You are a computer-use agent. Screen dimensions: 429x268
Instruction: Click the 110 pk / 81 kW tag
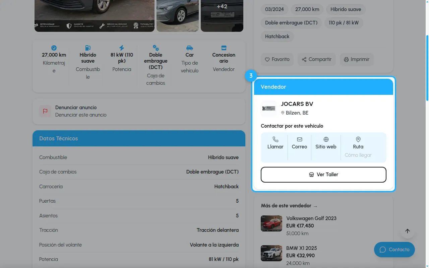point(344,23)
